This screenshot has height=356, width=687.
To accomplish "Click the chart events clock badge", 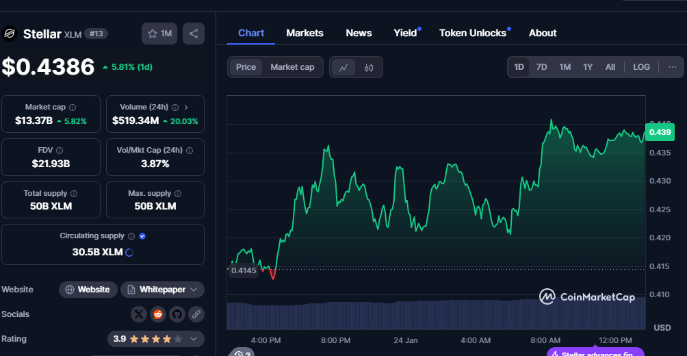I will [x=242, y=352].
